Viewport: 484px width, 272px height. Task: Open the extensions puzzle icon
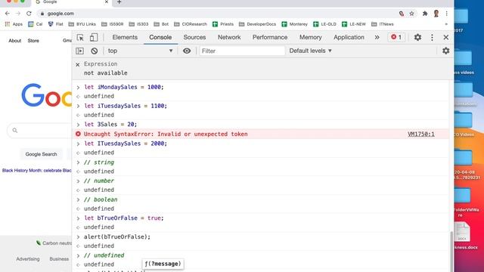tap(425, 14)
